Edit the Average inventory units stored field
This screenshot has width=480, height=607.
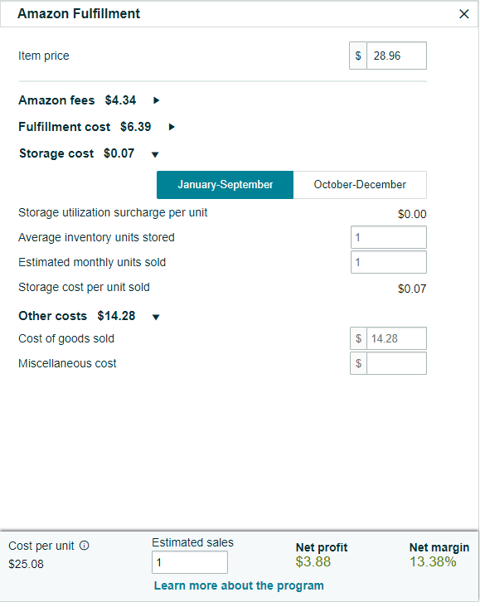(x=389, y=237)
